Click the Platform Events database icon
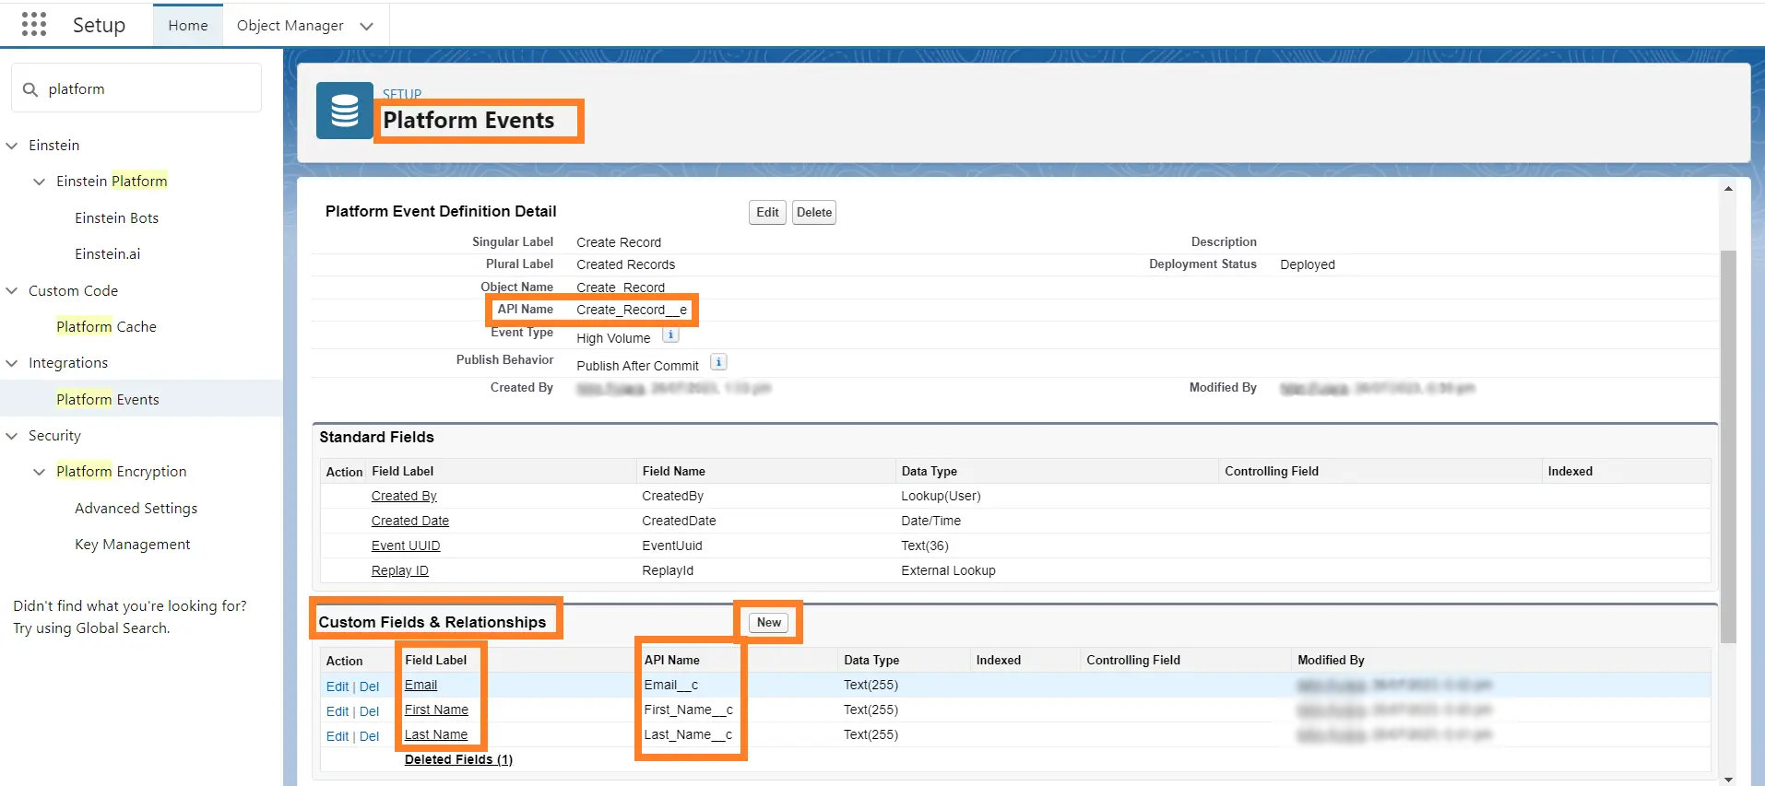1765x786 pixels. 345,111
